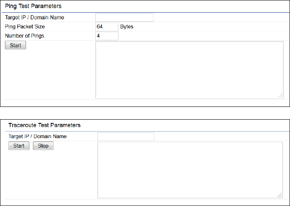Click Target IP / Domain Name label in Traceroute section
Screen dimensions: 290x206
(x=38, y=137)
